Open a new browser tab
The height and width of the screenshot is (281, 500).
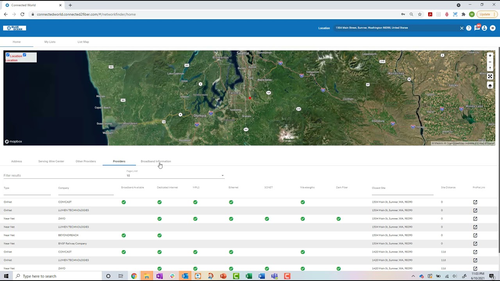pos(70,5)
